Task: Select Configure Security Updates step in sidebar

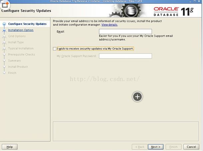Action: tap(27, 24)
